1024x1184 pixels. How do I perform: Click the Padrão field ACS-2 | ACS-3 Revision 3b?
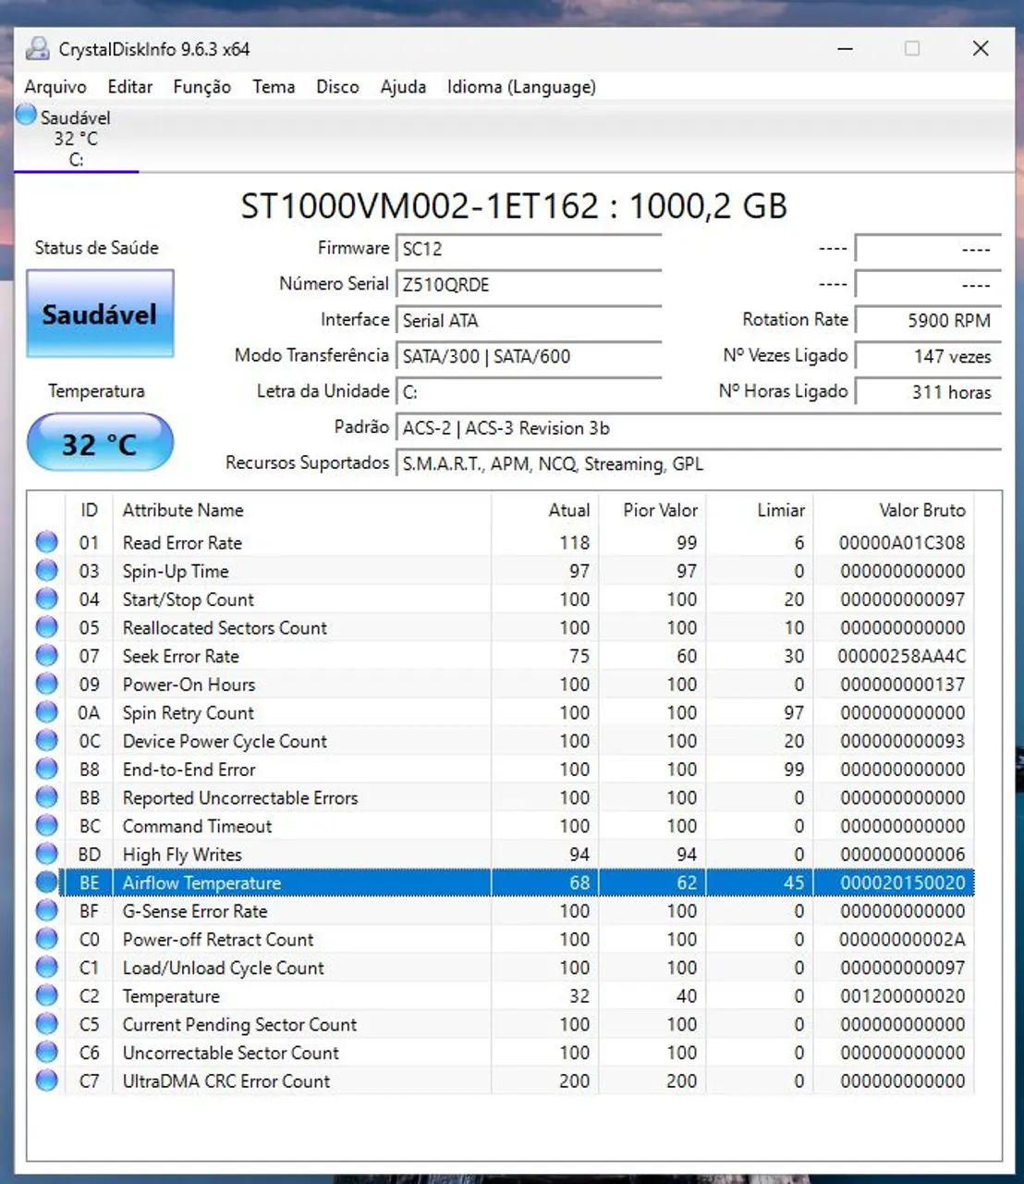coord(699,428)
